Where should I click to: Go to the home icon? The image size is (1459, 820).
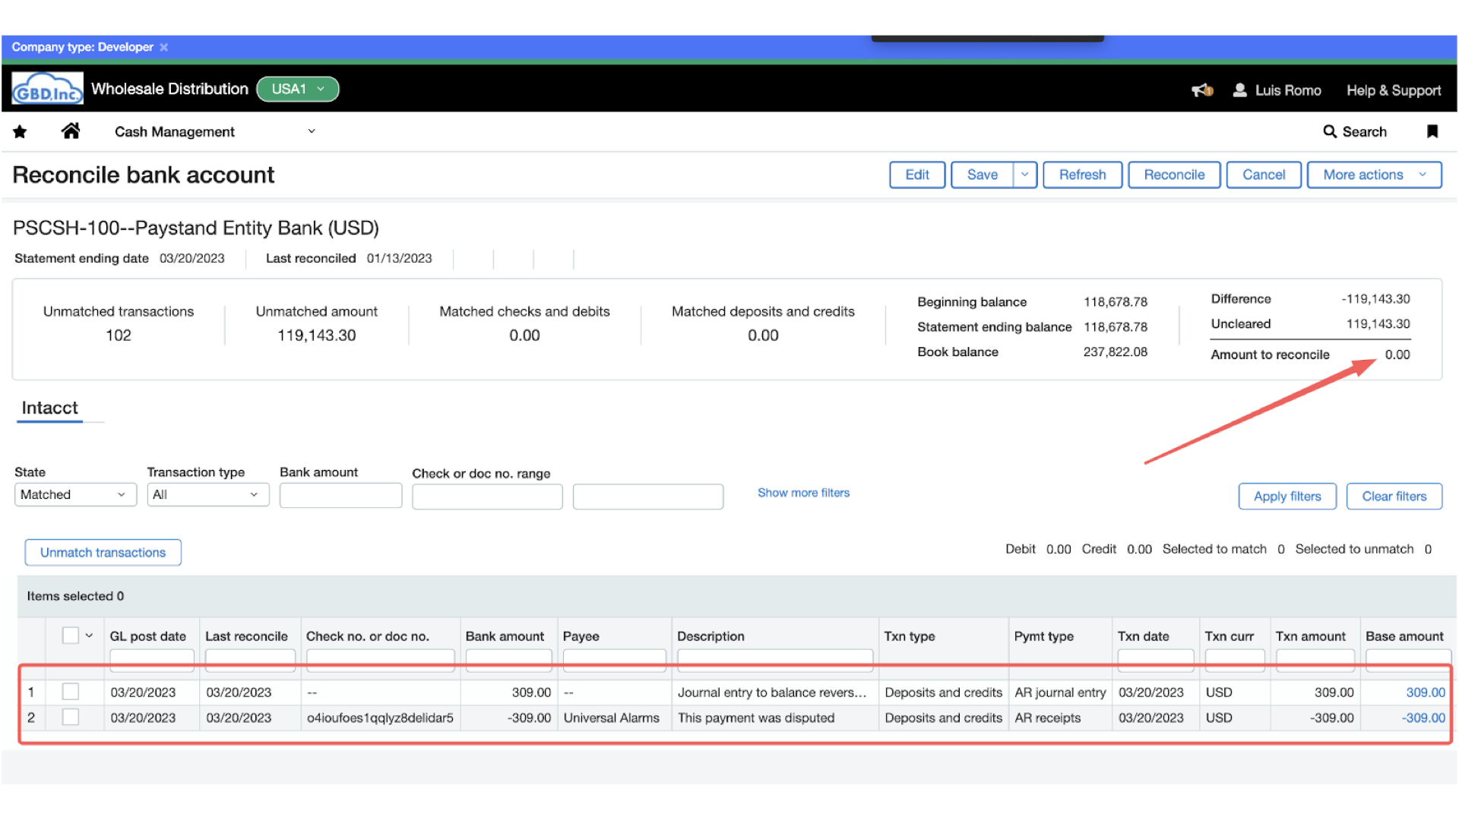71,131
